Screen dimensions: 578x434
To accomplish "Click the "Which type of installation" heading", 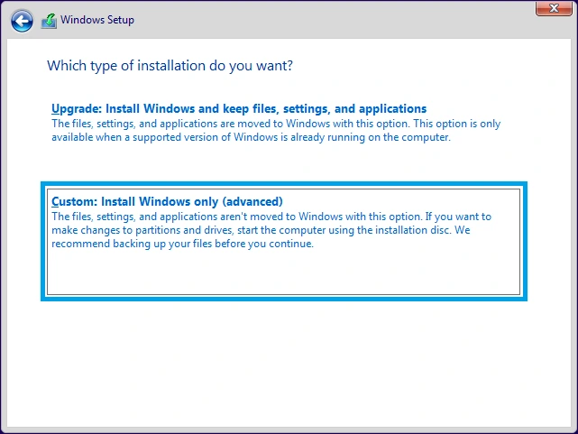I will 170,66.
